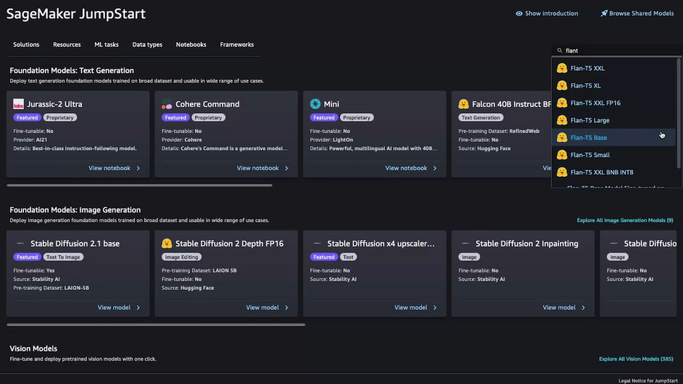The image size is (683, 384).
Task: Click the icon beside Flan-T5 XXL BNB INT8
Action: [562, 172]
